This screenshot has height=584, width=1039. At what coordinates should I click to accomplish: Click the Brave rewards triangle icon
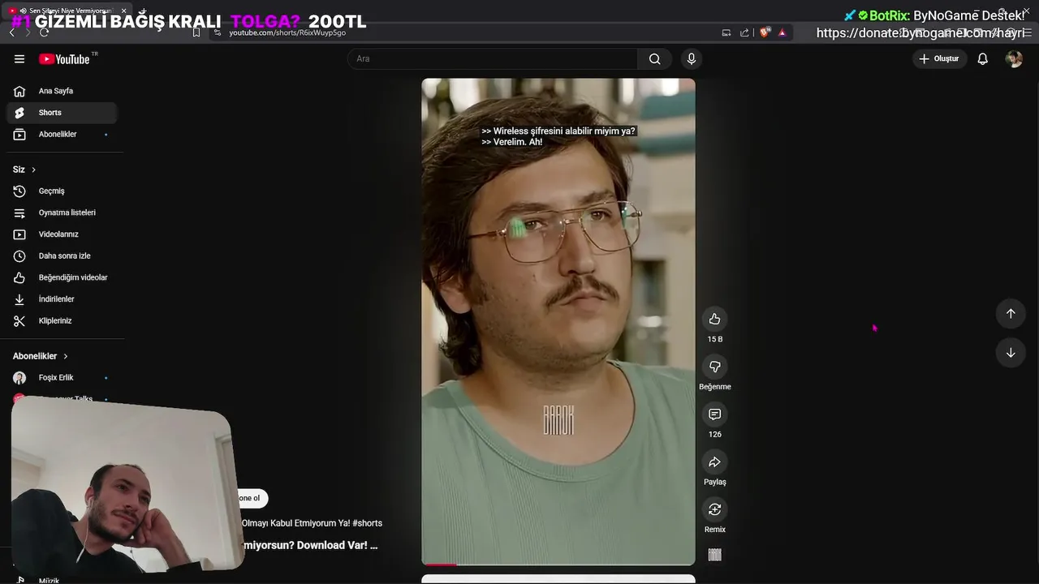[782, 32]
